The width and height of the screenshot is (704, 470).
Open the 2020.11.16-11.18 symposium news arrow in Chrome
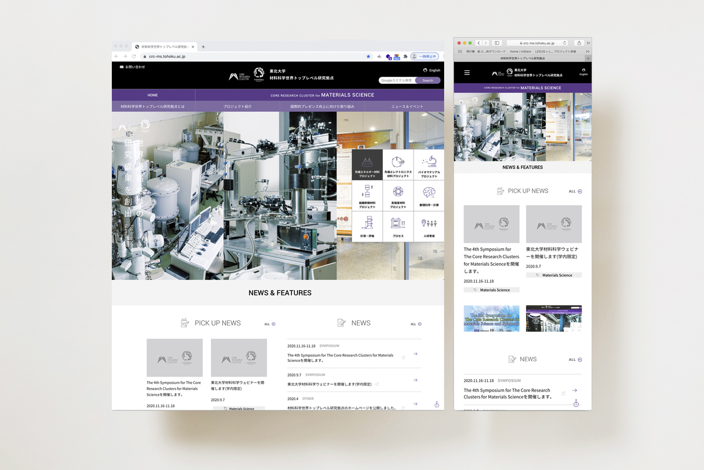[415, 354]
